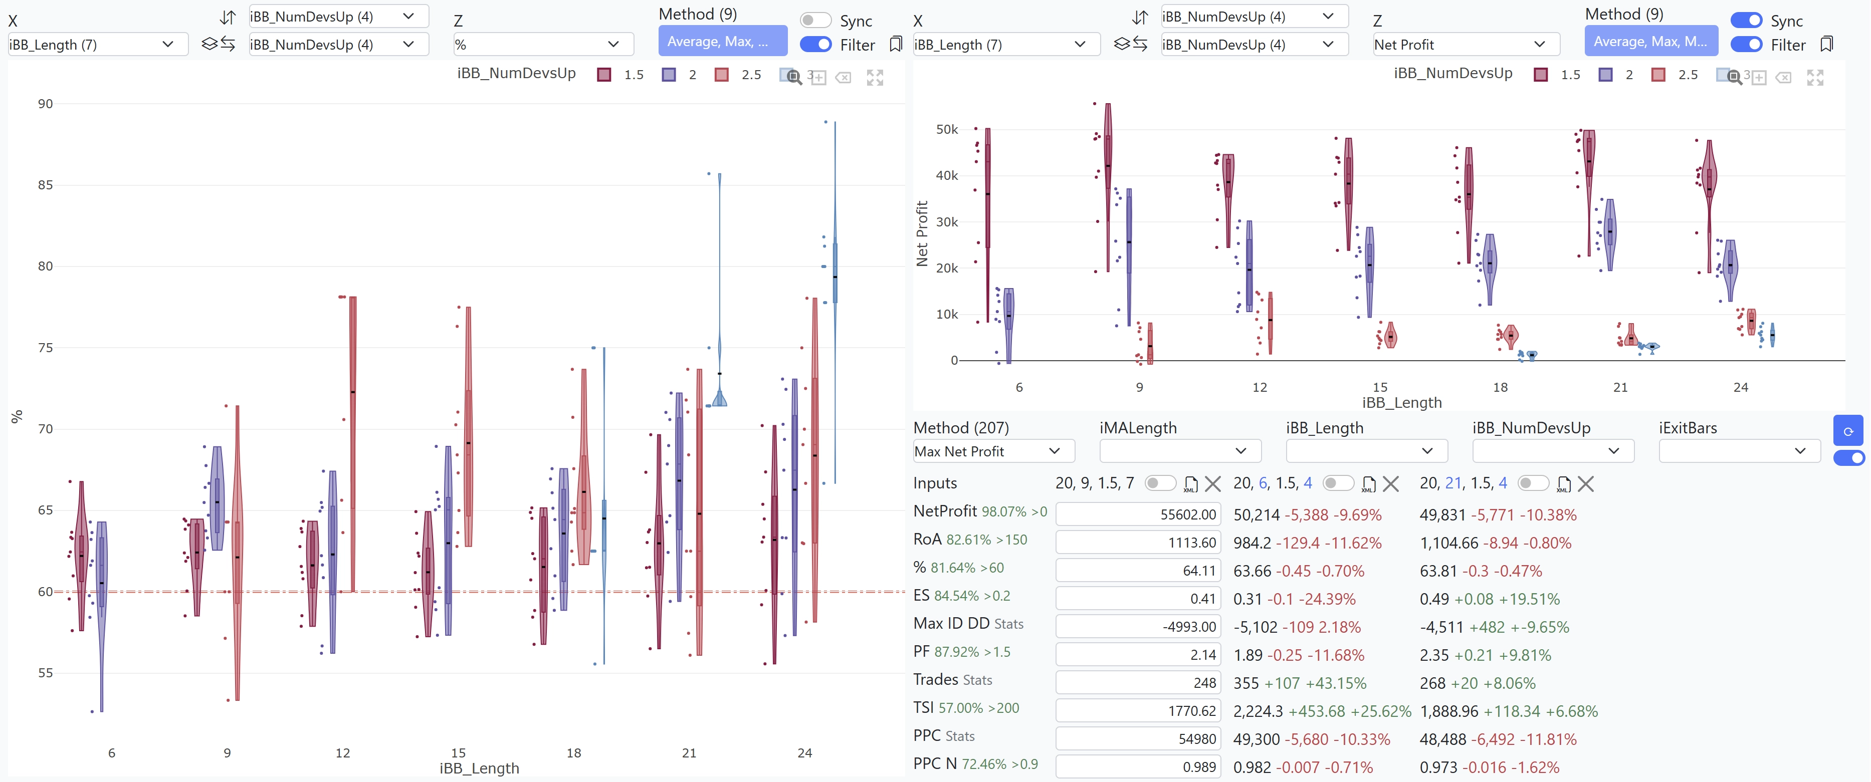Screen dimensions: 1871x782
Task: Click the NetProfit value field 55602.00
Action: tap(1138, 514)
